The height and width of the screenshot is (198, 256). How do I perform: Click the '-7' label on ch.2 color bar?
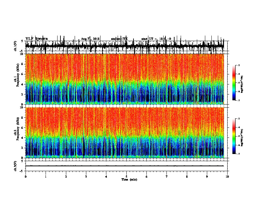point(238,154)
